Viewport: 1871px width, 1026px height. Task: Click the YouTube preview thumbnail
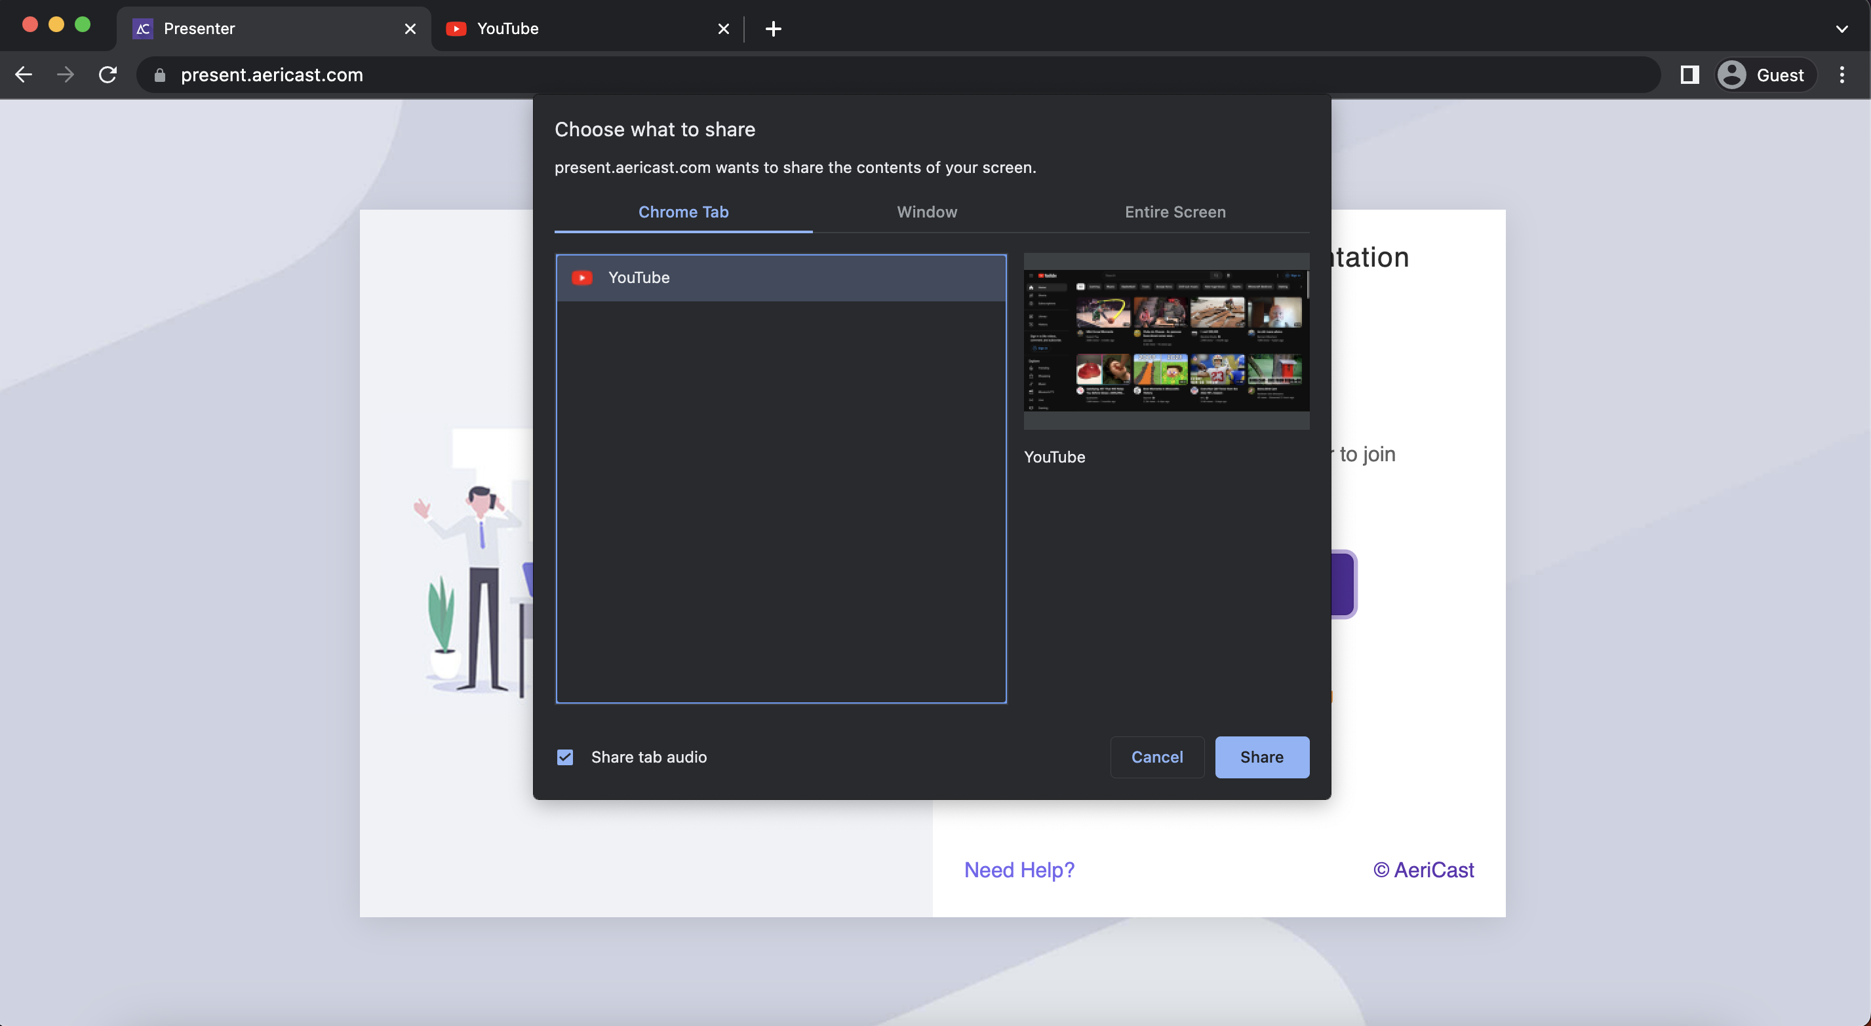pos(1166,341)
